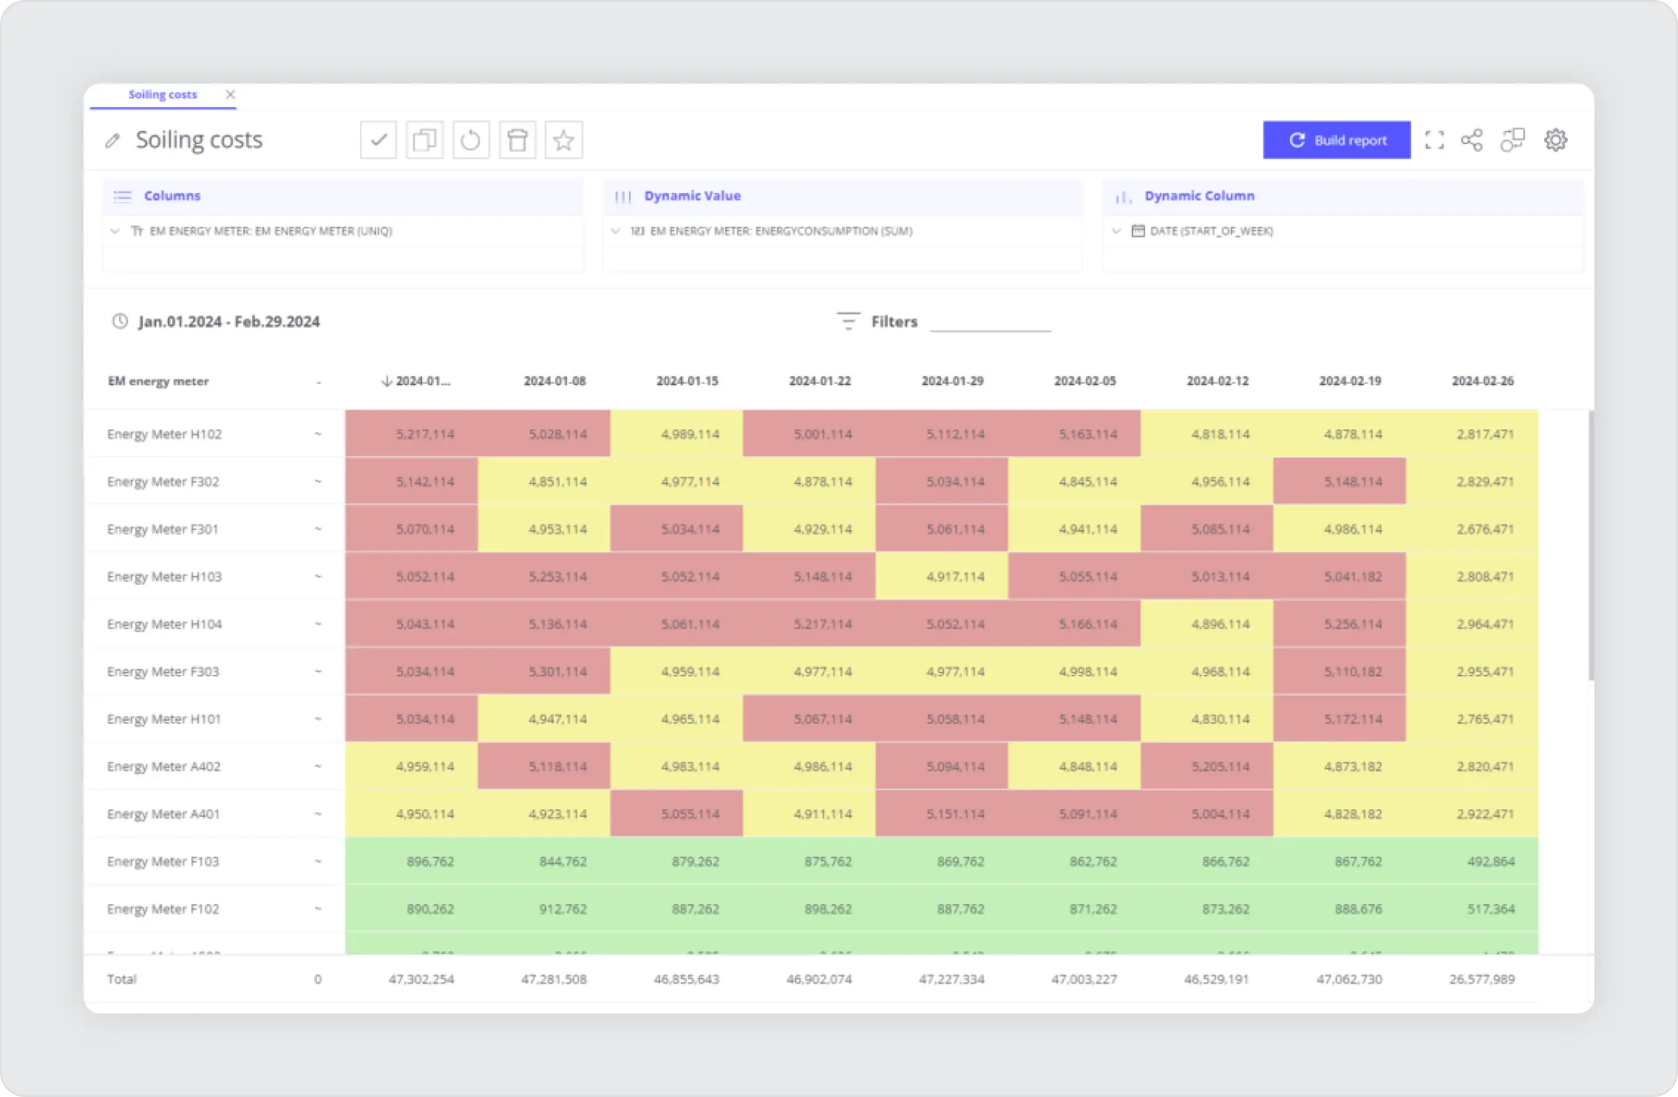Share the report using the share icon

point(1472,139)
